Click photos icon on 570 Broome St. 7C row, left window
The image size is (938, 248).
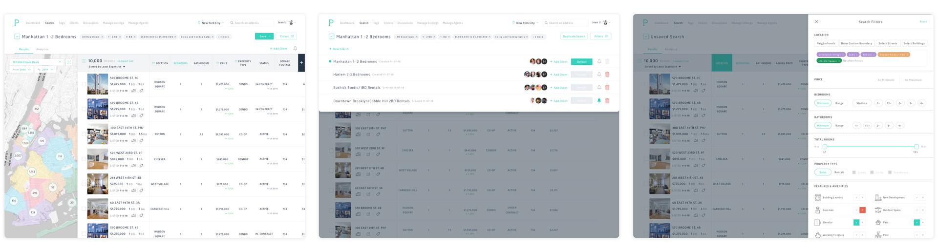pyautogui.click(x=134, y=91)
